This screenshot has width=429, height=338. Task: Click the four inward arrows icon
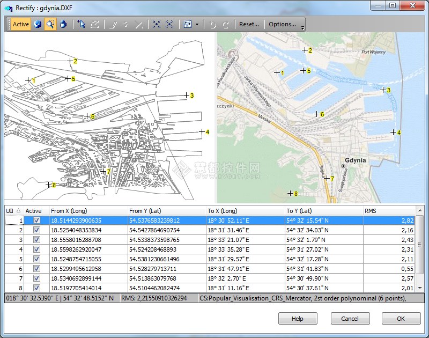157,24
